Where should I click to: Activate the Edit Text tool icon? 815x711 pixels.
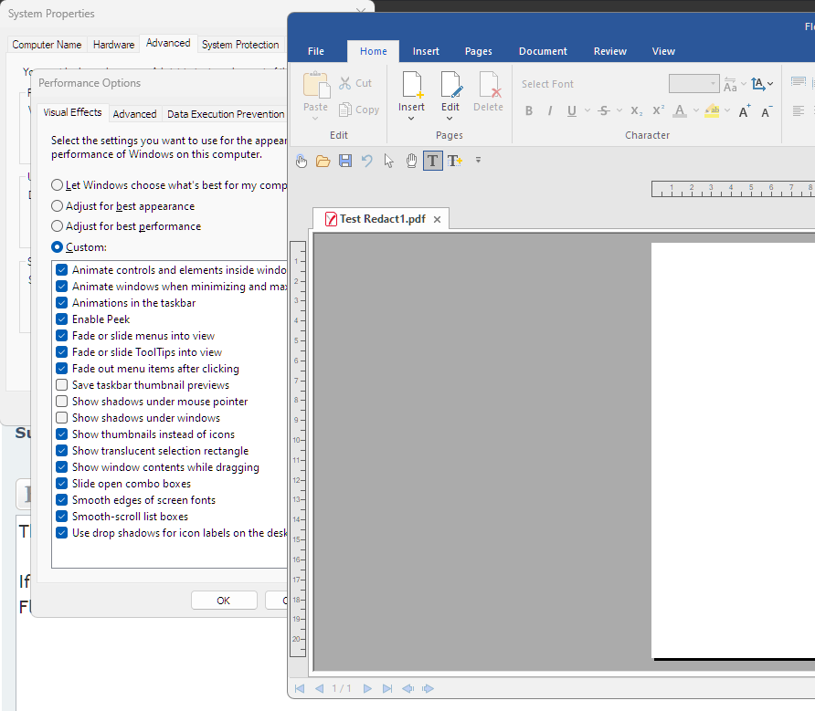pyautogui.click(x=433, y=161)
